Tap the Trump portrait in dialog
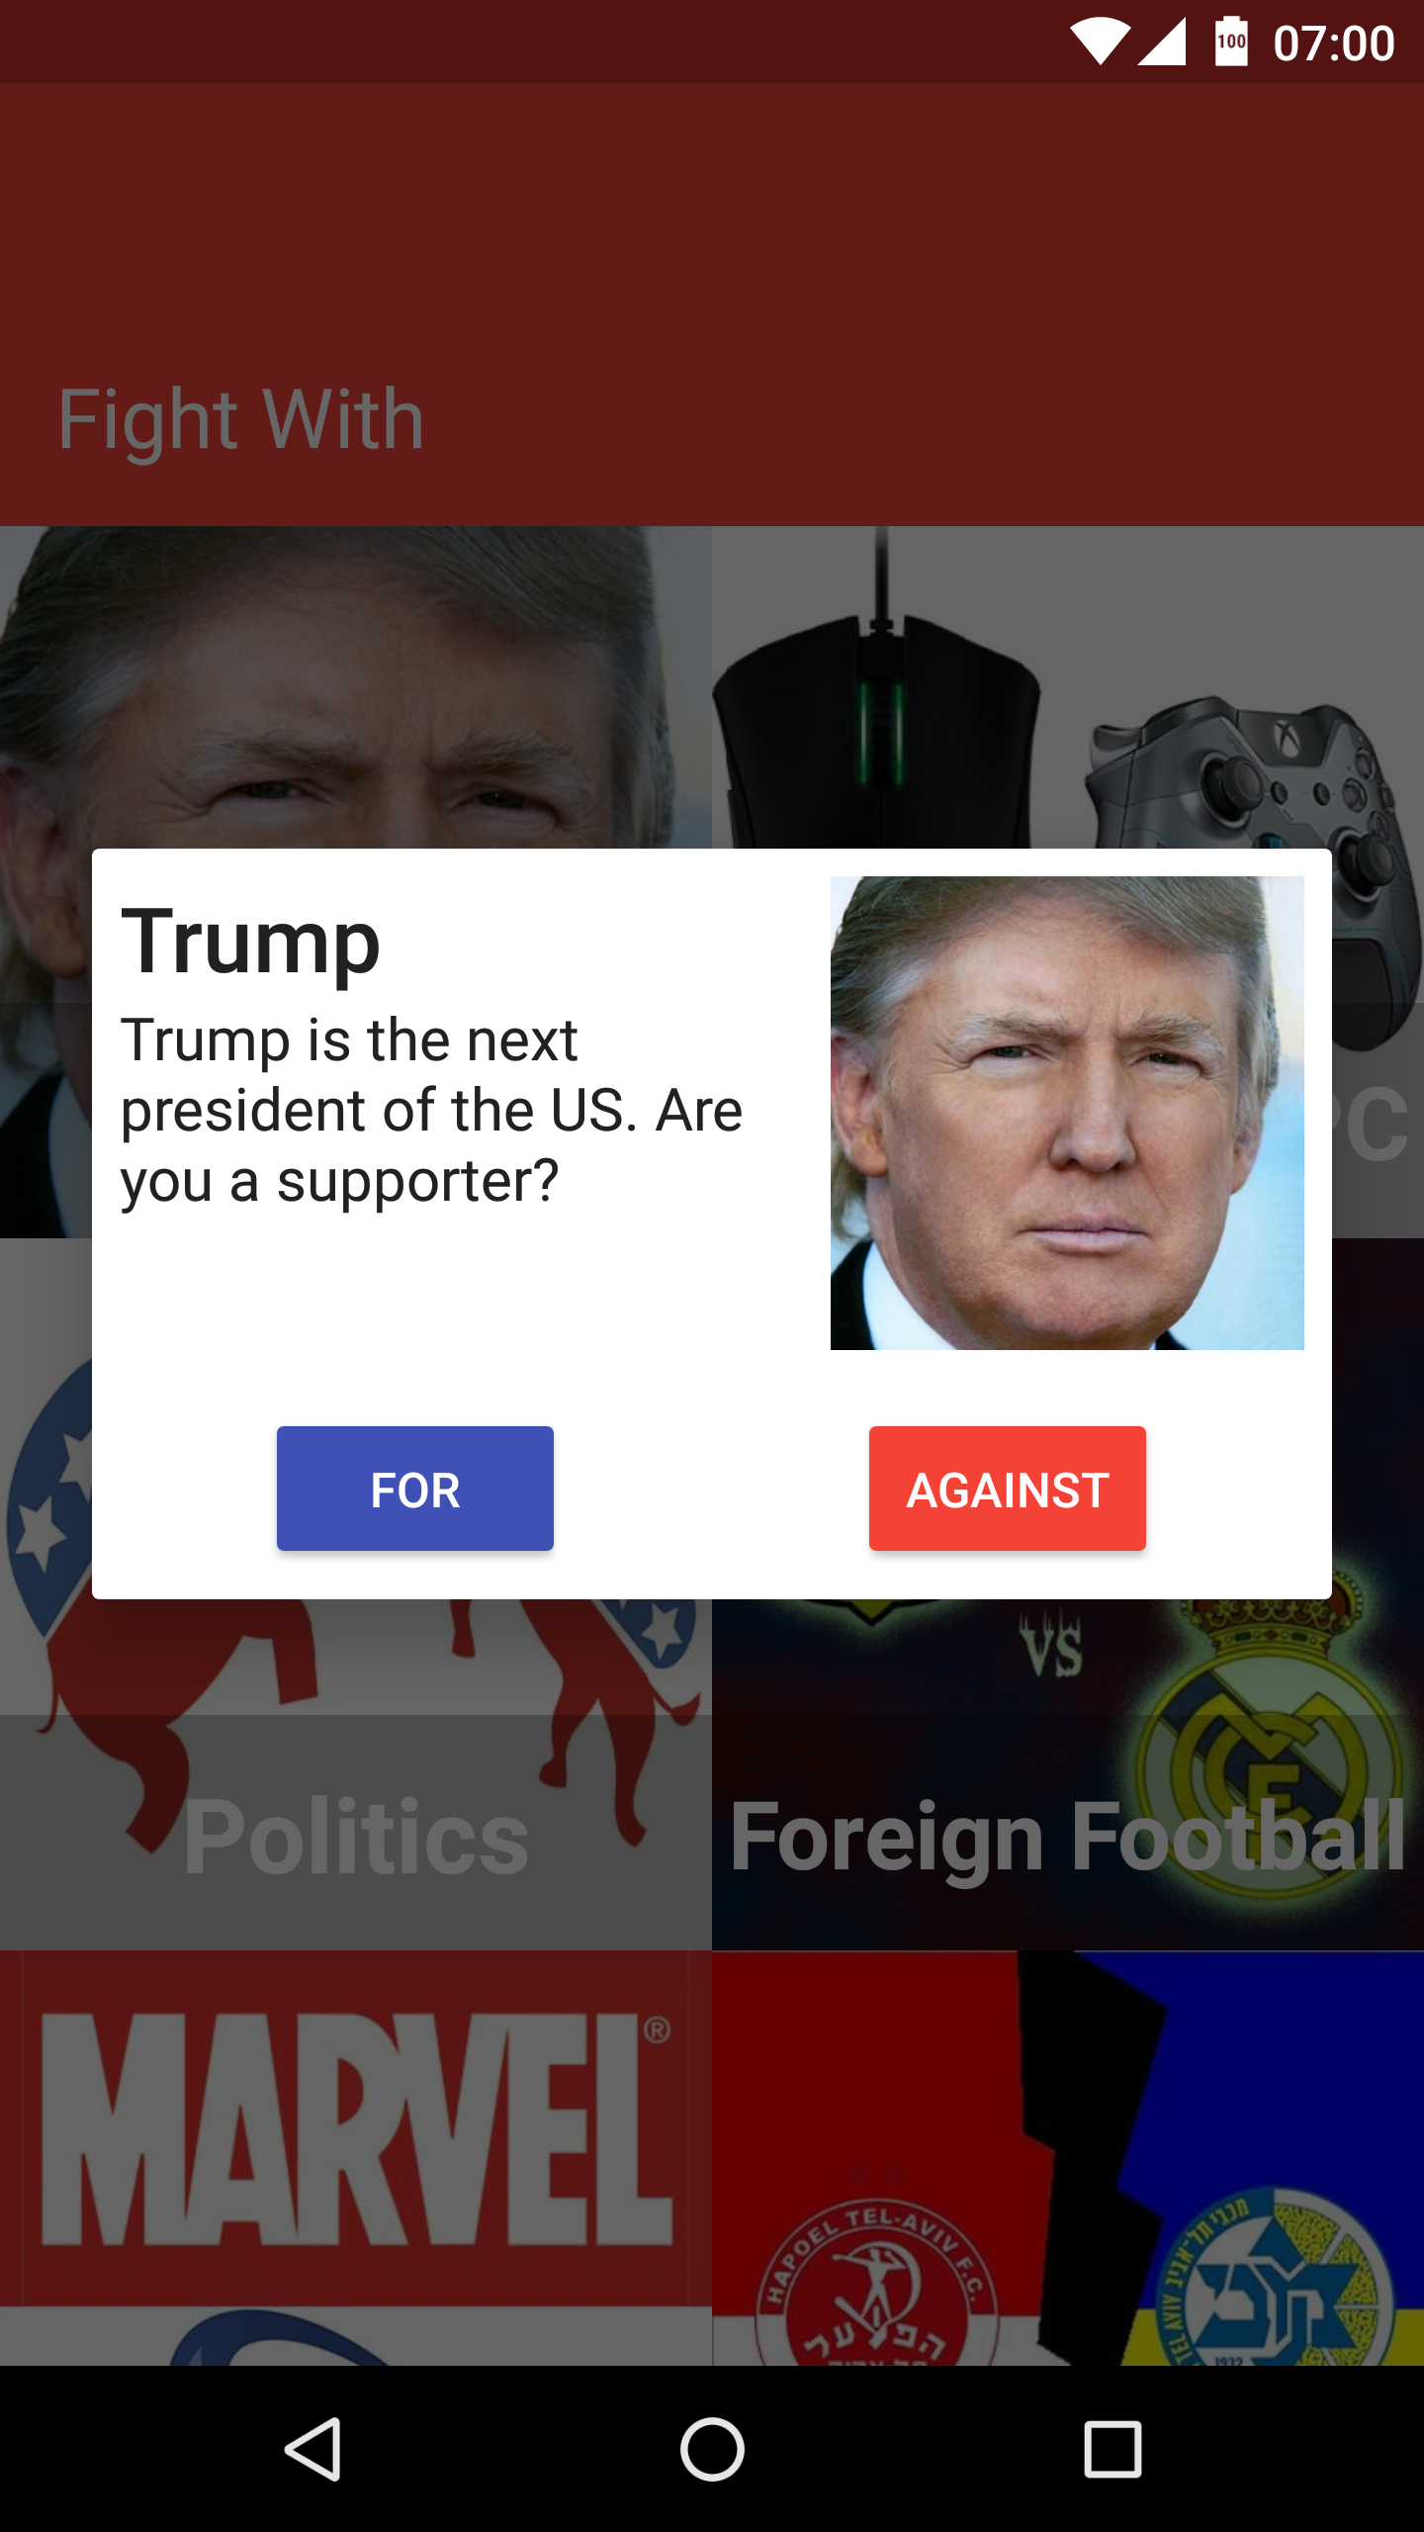 coord(1067,1113)
